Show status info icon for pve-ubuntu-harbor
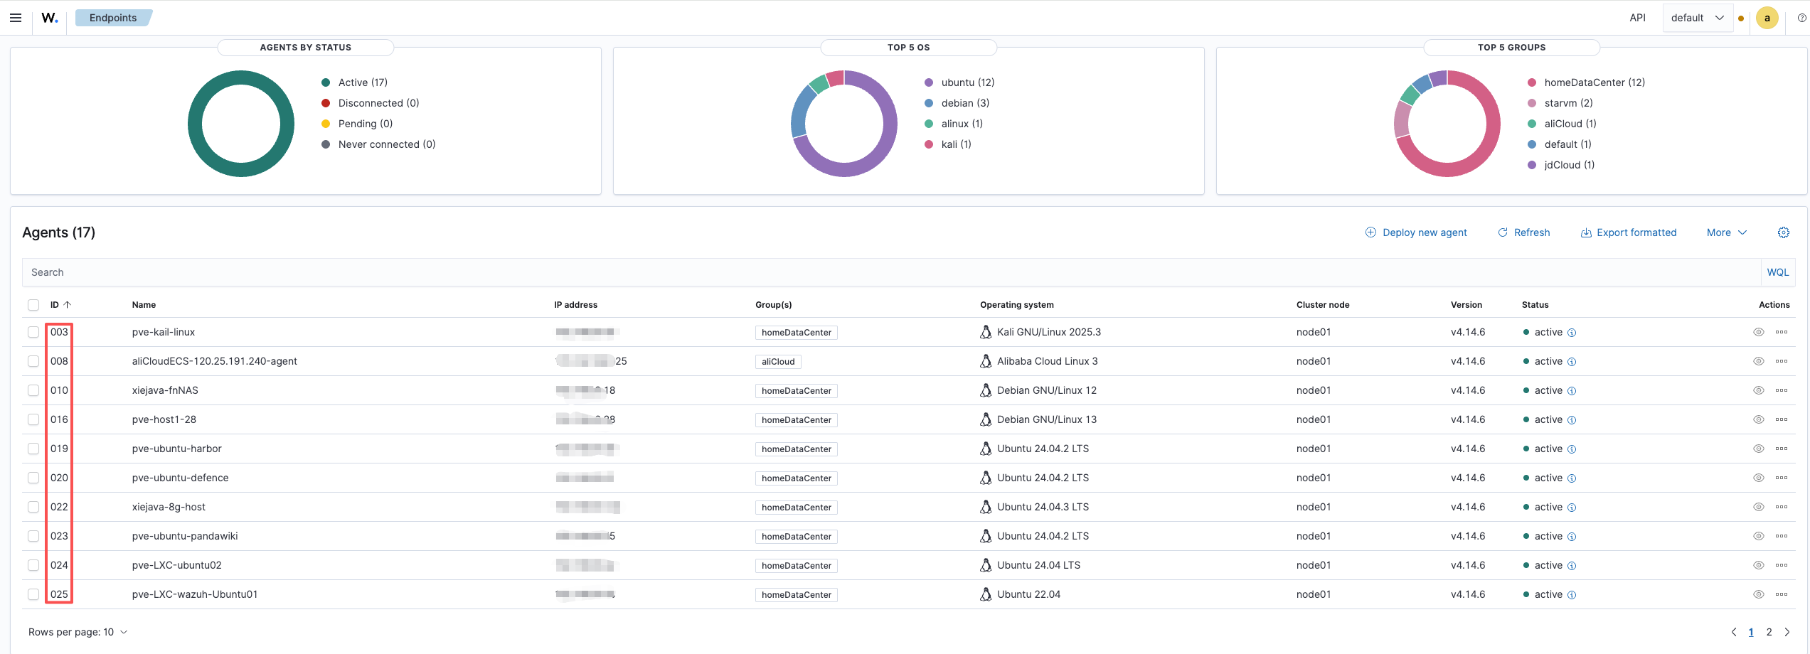 (x=1572, y=449)
